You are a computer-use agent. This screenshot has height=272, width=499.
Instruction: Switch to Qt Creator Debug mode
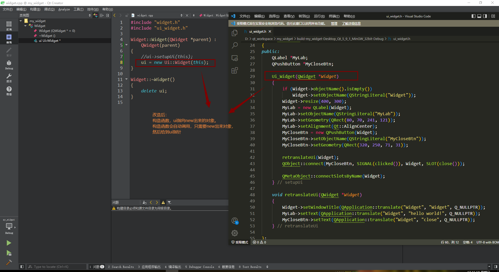[x=9, y=65]
